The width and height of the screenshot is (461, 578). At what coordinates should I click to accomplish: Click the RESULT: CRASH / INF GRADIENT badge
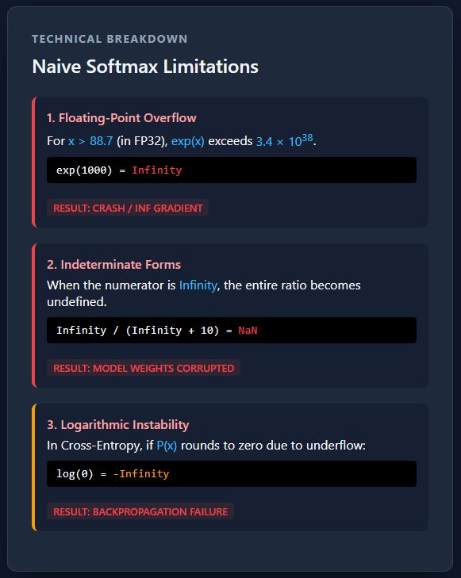pos(128,208)
